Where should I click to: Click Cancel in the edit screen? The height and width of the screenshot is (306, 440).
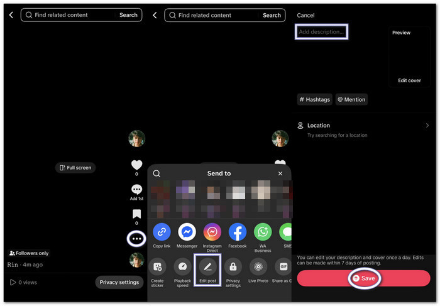point(305,16)
